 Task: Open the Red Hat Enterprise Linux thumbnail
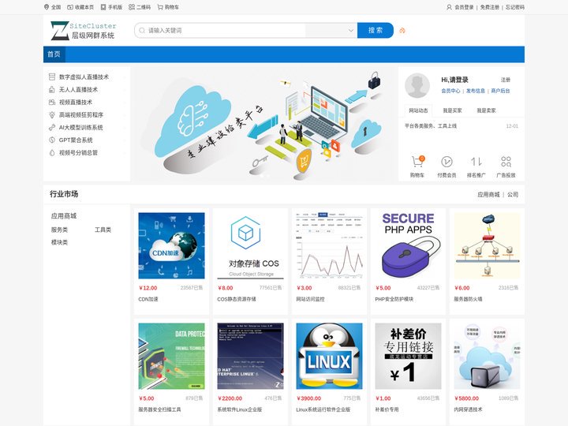[x=250, y=356]
